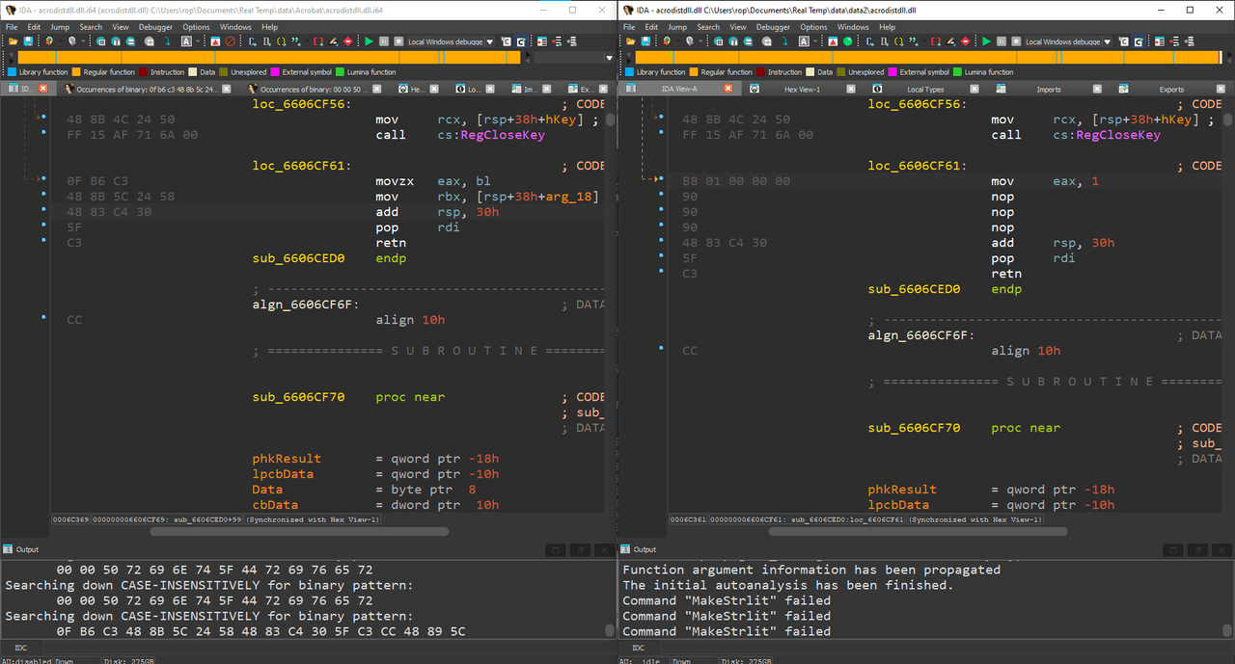Open the Windows menu in left IDA window
The height and width of the screenshot is (664, 1235).
point(235,27)
